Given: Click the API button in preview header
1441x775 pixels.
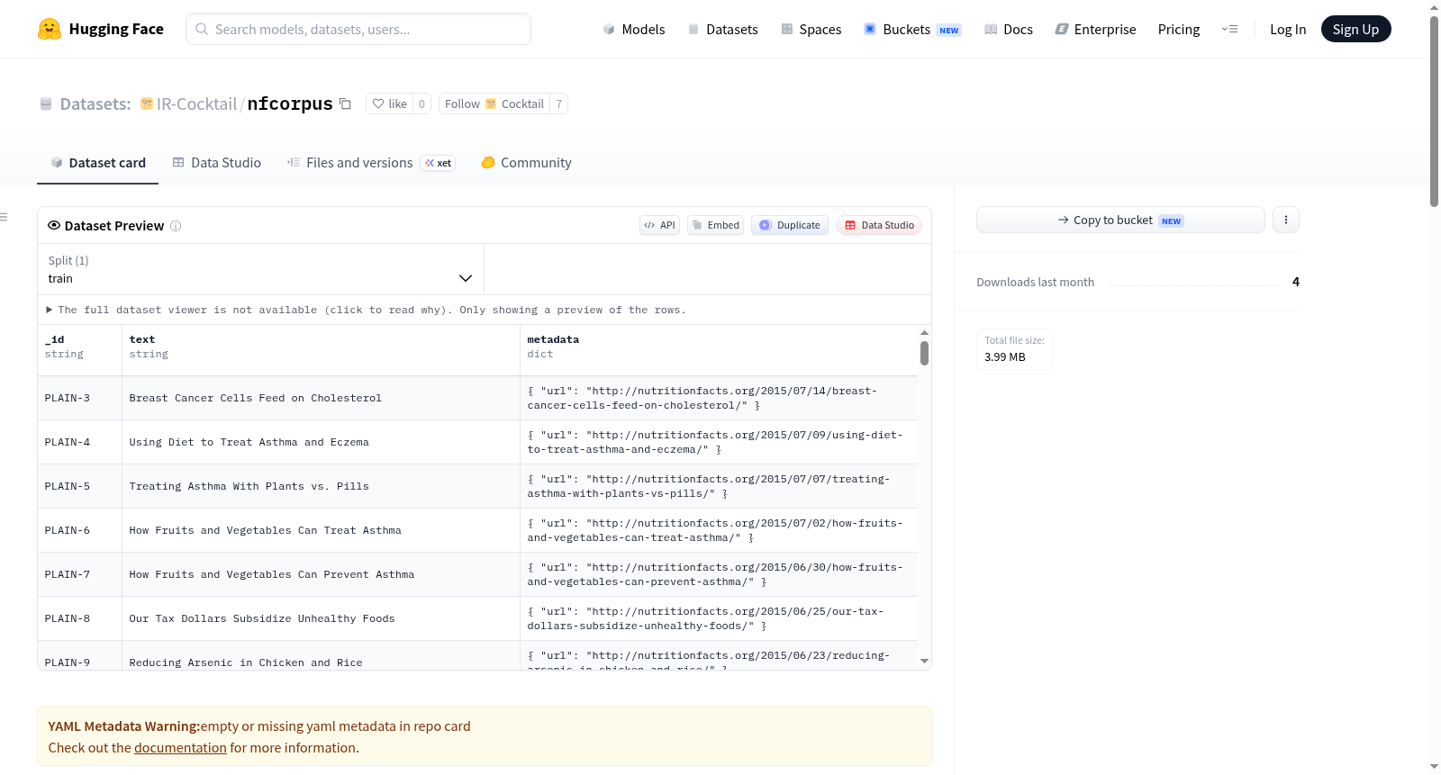Looking at the screenshot, I should 659,225.
